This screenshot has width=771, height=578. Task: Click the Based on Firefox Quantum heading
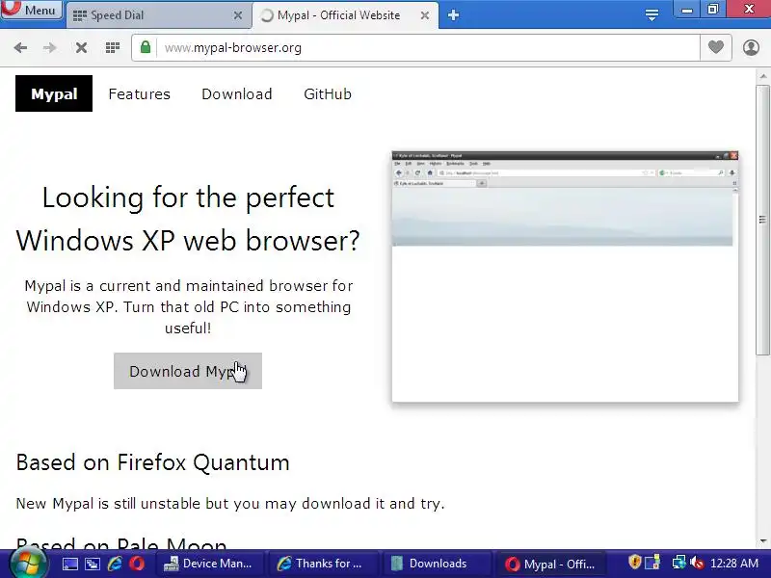(153, 462)
